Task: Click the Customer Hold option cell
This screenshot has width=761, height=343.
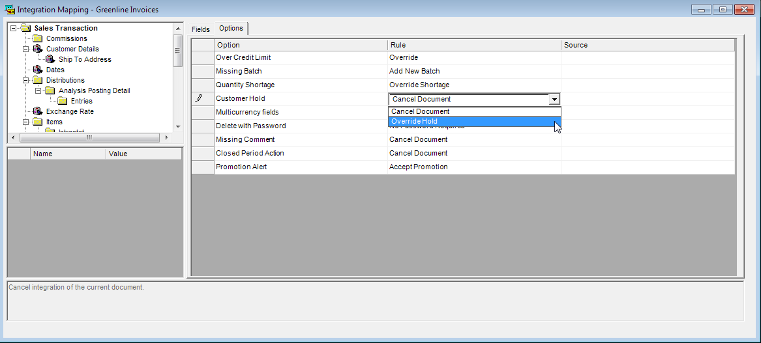Action: click(x=301, y=99)
